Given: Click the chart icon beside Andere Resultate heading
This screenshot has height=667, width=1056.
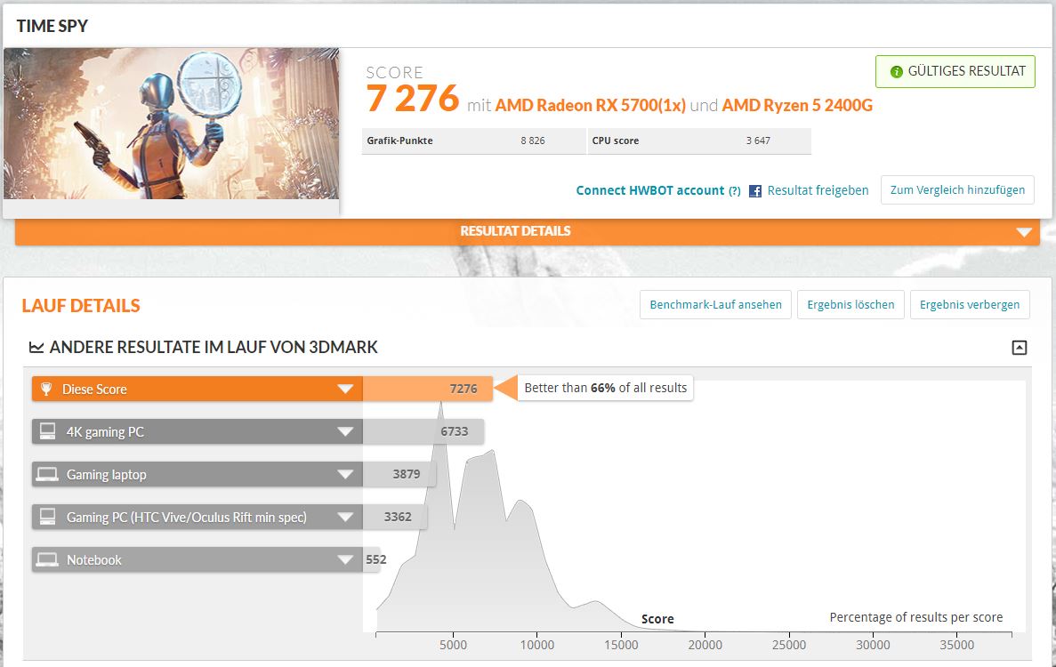Looking at the screenshot, I should pos(36,348).
